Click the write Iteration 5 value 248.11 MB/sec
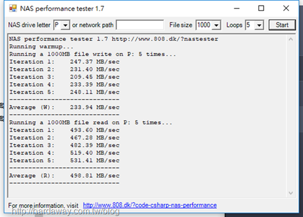Image resolution: width=303 pixels, height=217 pixels. (94, 92)
